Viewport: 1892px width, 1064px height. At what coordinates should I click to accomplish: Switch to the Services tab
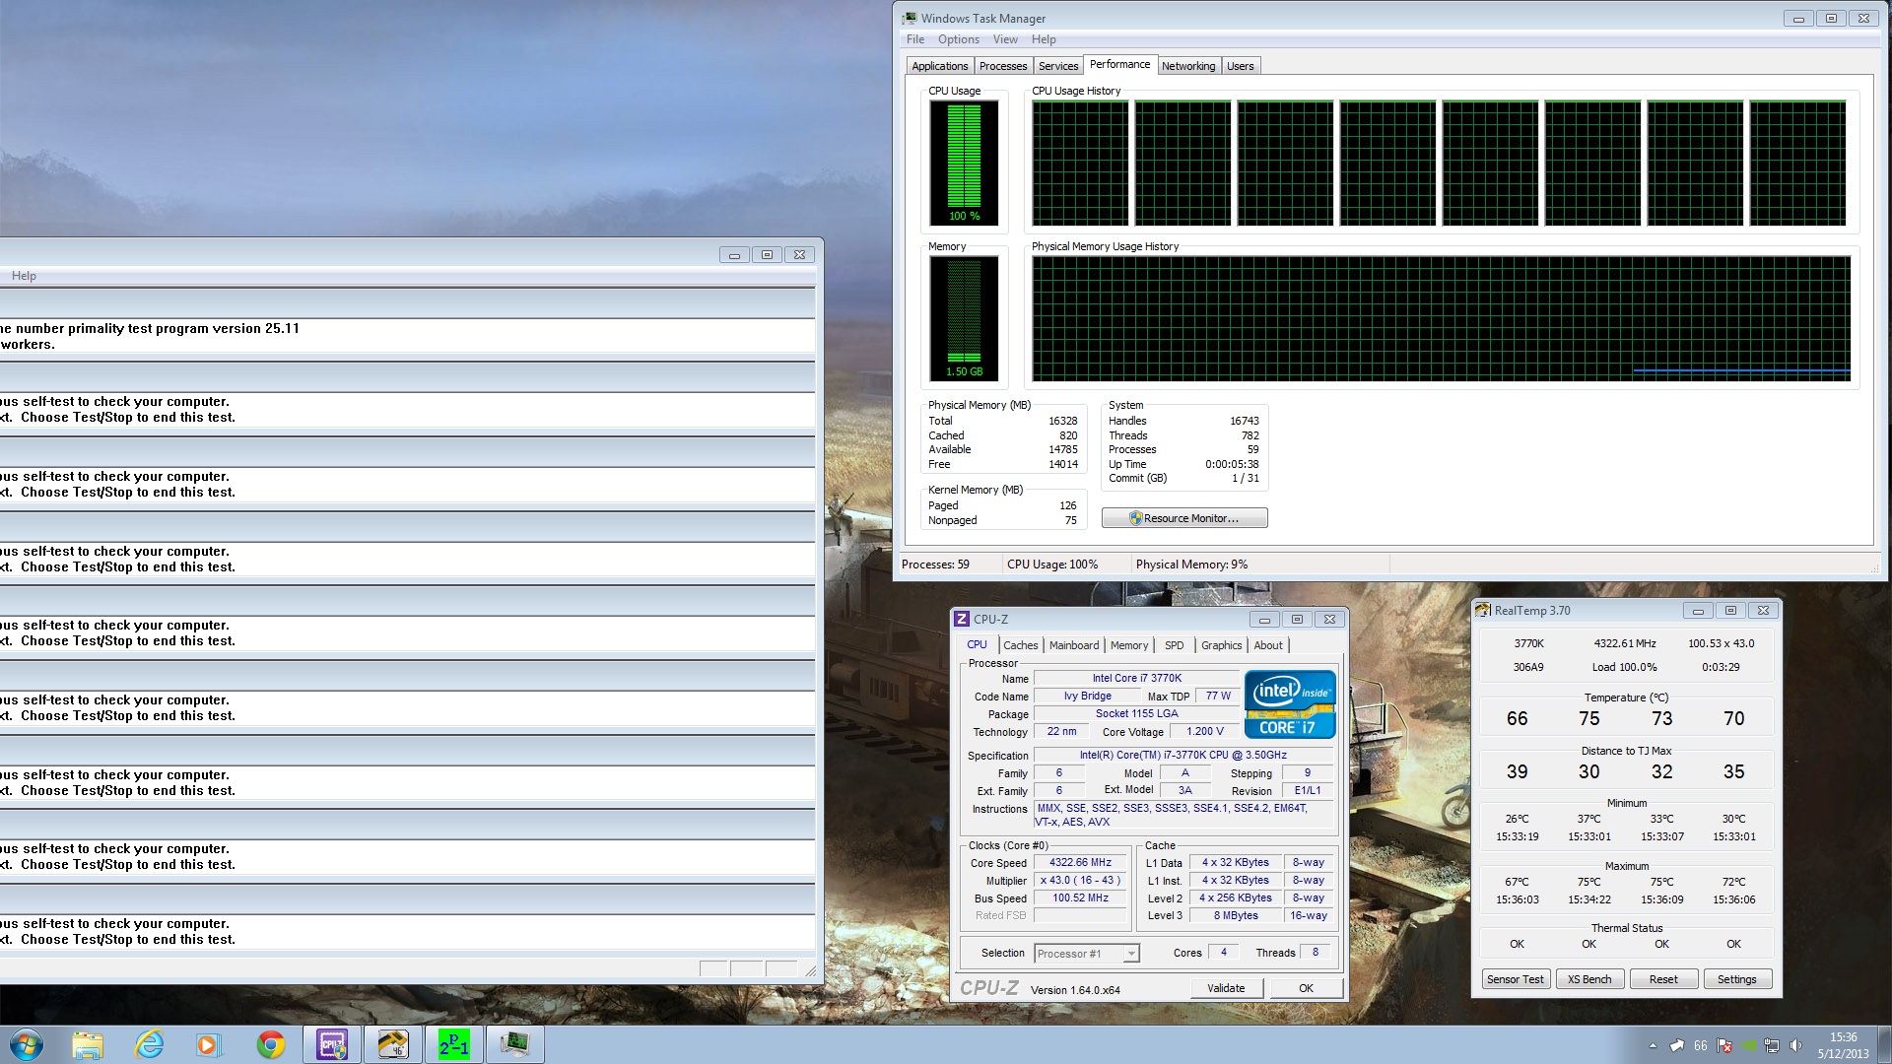tap(1058, 66)
